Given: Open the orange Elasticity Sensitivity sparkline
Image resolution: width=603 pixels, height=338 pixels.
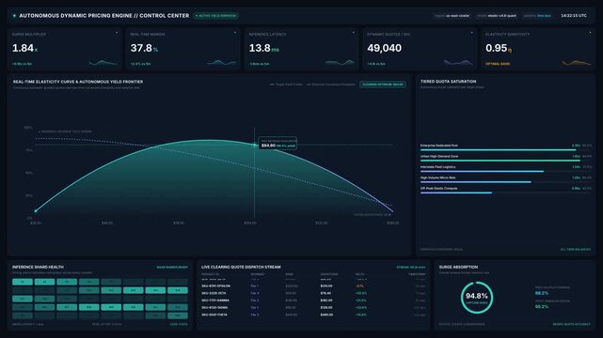Looking at the screenshot, I should 577,62.
